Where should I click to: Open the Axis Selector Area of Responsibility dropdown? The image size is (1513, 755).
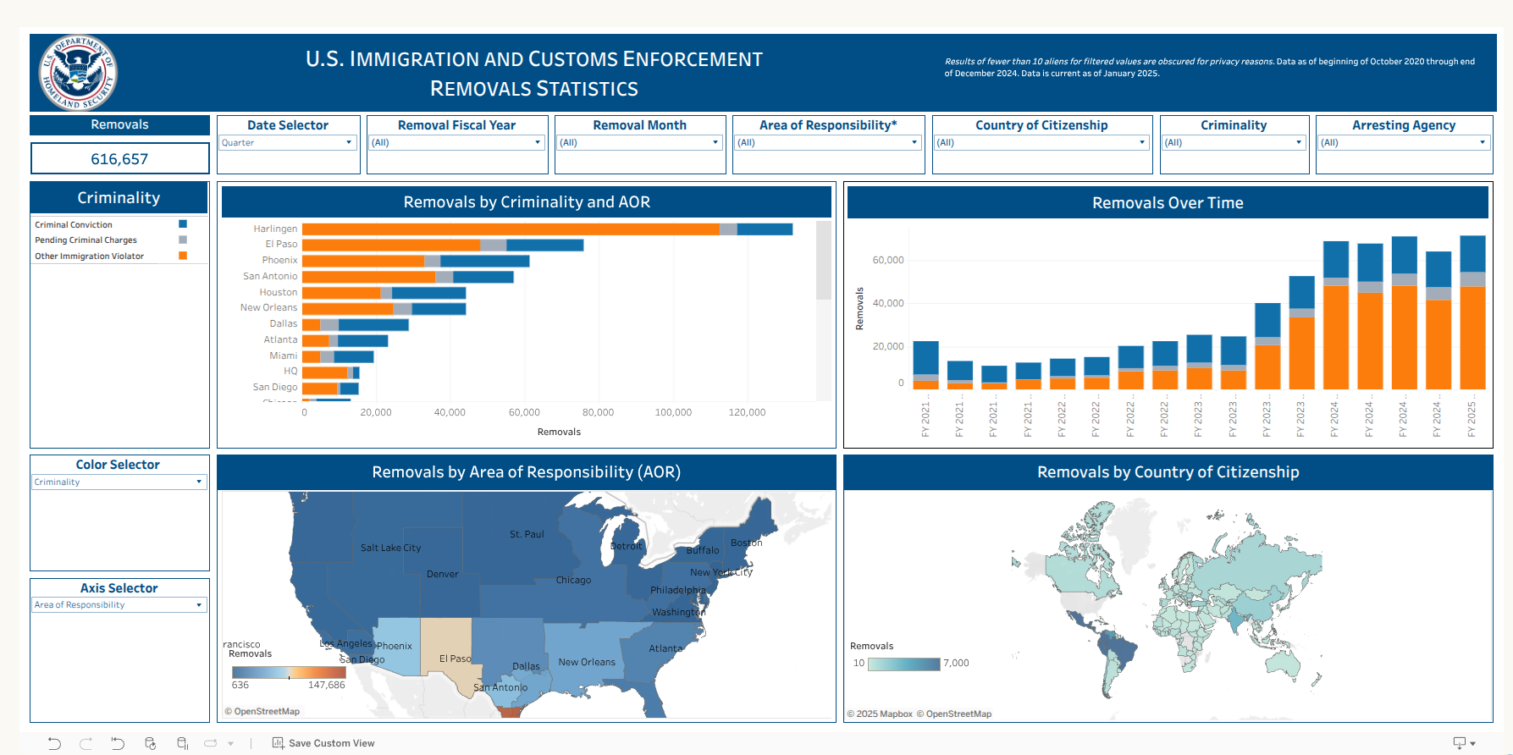coord(119,605)
